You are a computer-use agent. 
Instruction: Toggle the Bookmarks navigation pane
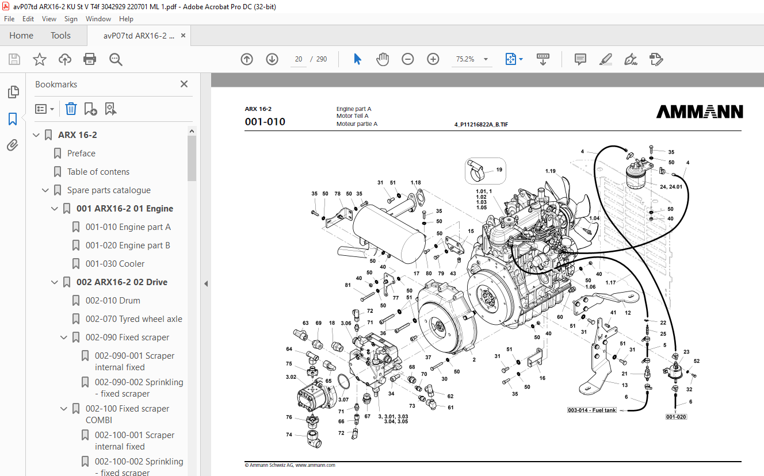[13, 119]
